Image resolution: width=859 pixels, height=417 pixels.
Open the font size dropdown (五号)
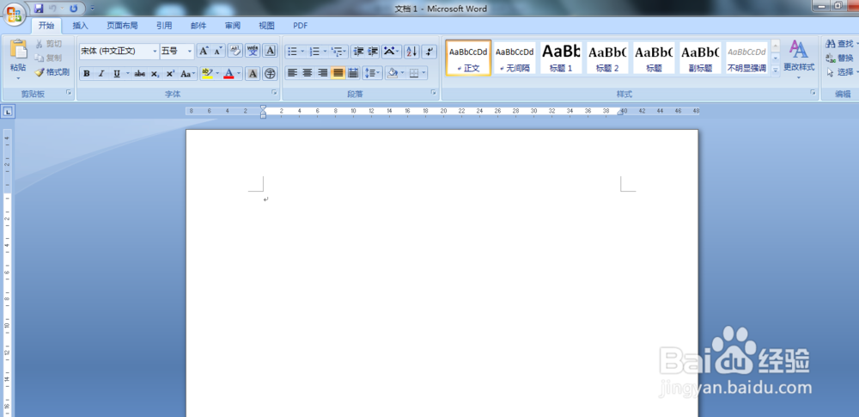(190, 51)
